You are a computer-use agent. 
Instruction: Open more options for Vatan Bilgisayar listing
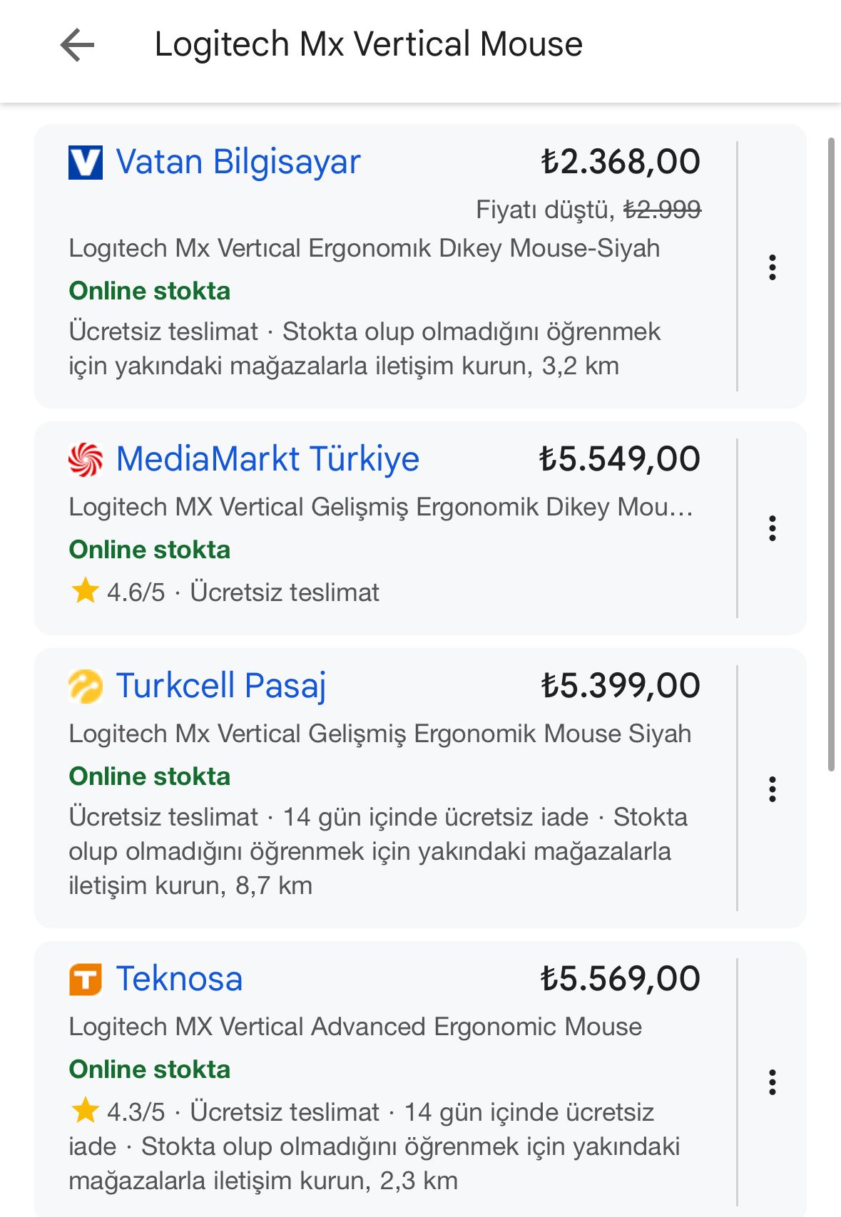772,267
